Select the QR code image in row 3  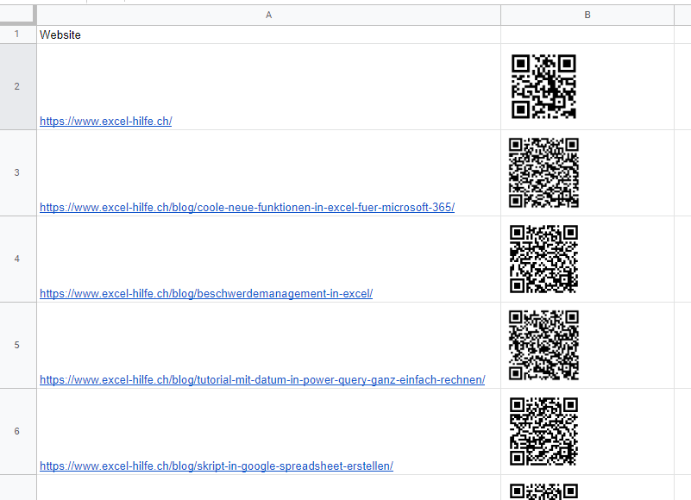click(543, 172)
